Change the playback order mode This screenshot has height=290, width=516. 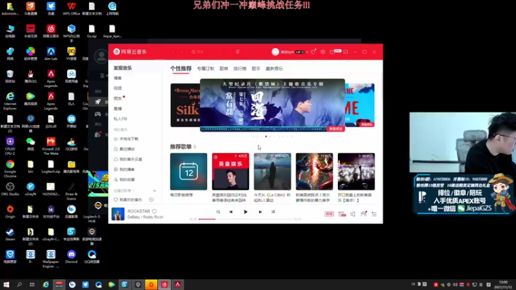218,212
